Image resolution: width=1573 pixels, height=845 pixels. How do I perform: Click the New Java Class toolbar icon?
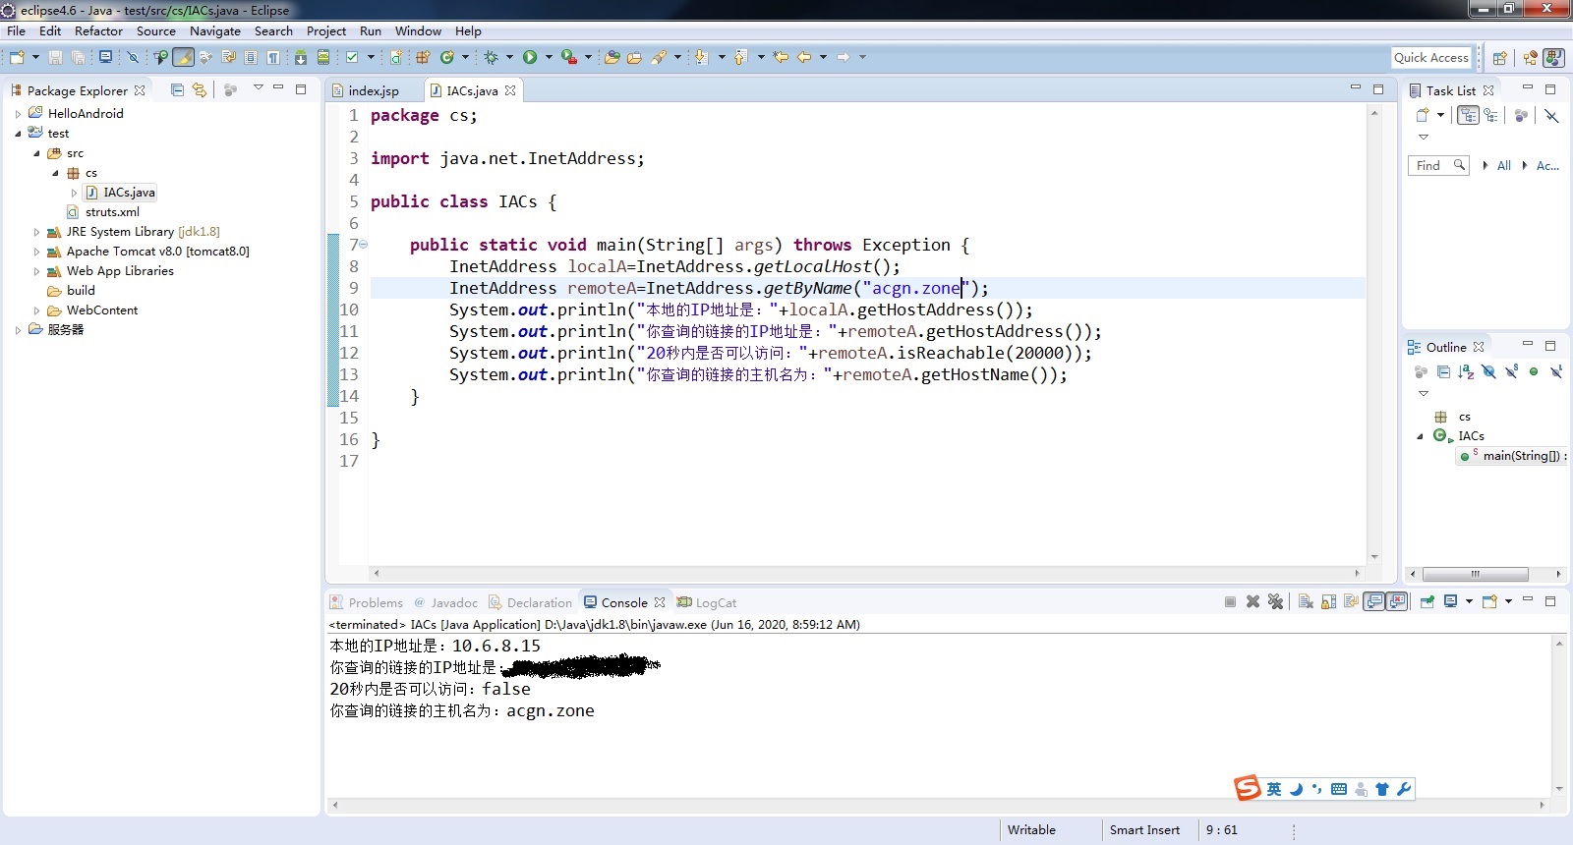(447, 57)
